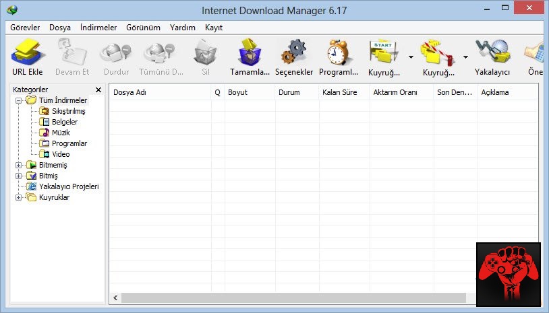
Task: Click the stop queue barrier icon
Action: [438, 53]
